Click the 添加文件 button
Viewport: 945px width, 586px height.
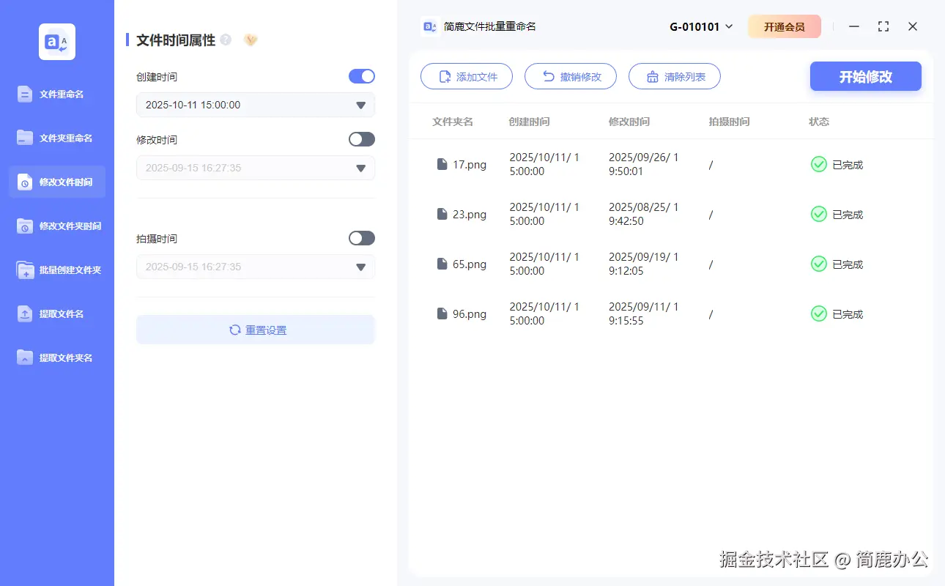coord(467,76)
